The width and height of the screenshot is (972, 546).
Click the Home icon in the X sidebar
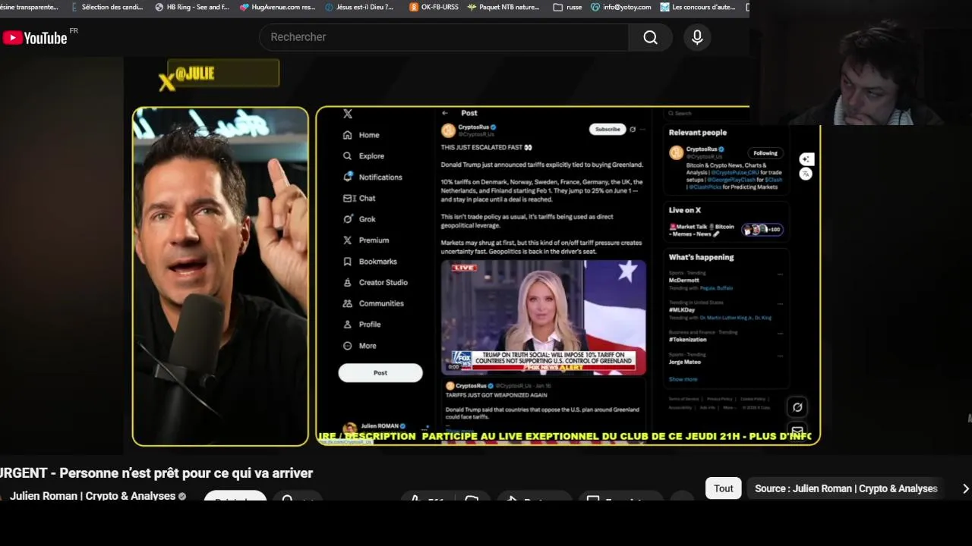[348, 135]
